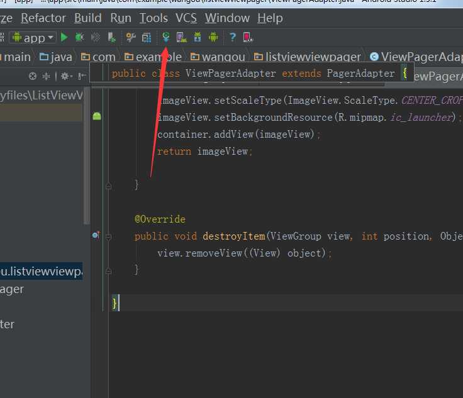Open the Help menu

coord(270,18)
